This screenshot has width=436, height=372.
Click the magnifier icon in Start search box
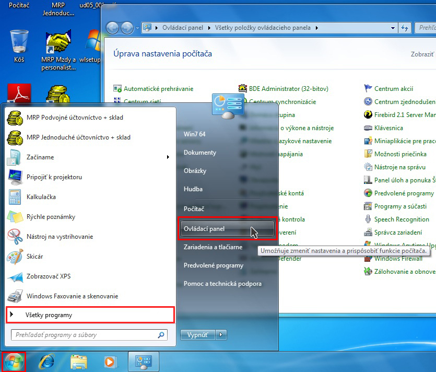tap(161, 335)
